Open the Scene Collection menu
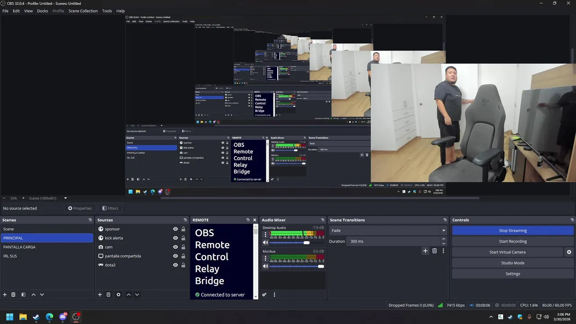 pos(83,11)
